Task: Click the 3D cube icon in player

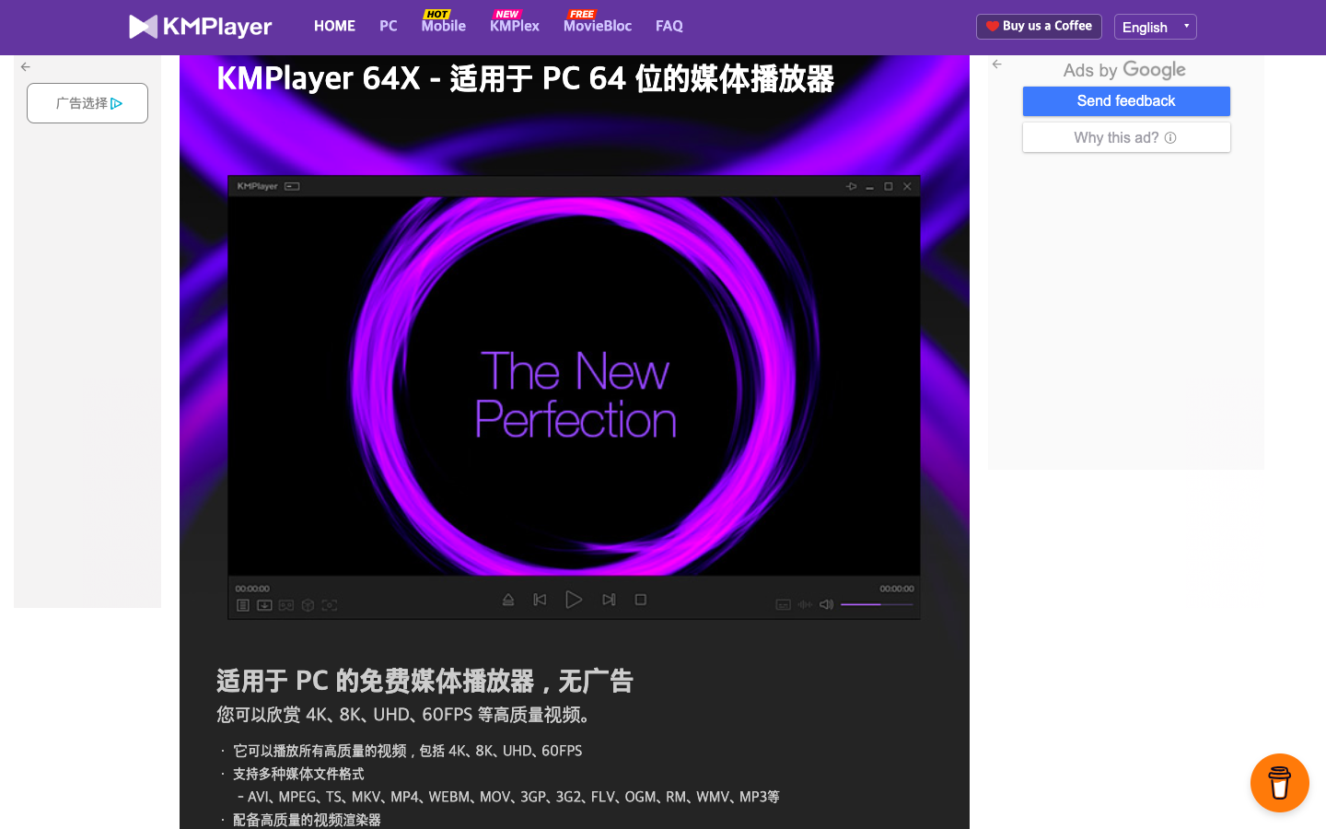Action: point(308,605)
